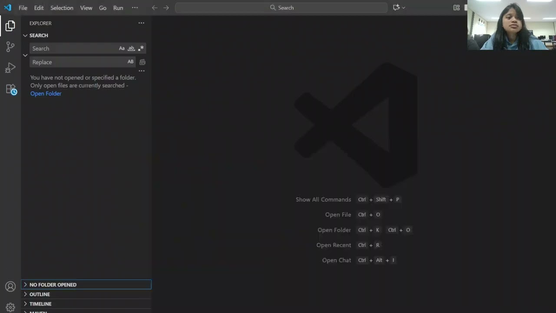The width and height of the screenshot is (556, 313).
Task: Open the Manage gear settings
Action: pyautogui.click(x=10, y=307)
